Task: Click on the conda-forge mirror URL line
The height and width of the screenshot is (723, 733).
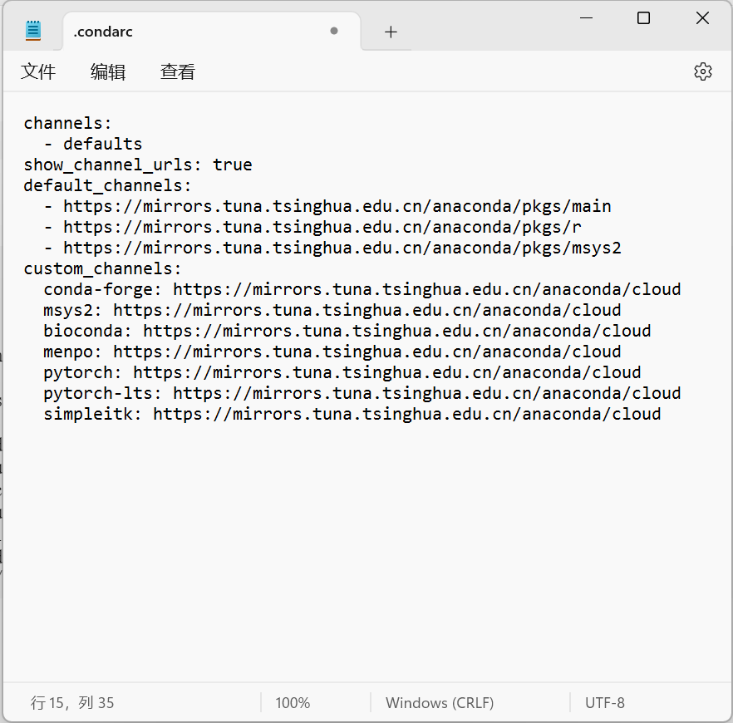Action: [362, 289]
